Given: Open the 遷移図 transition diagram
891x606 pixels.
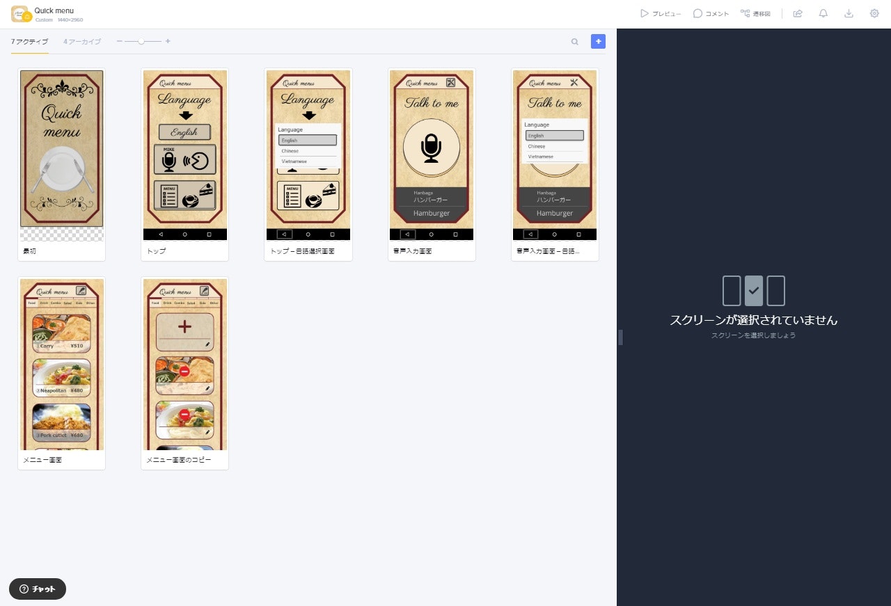Looking at the screenshot, I should coord(756,14).
